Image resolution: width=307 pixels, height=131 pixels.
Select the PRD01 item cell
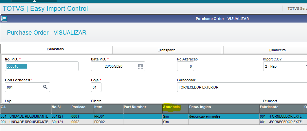tap(108, 116)
